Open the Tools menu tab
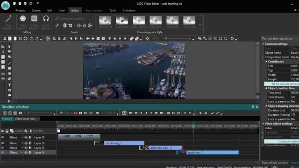 pyautogui.click(x=113, y=10)
